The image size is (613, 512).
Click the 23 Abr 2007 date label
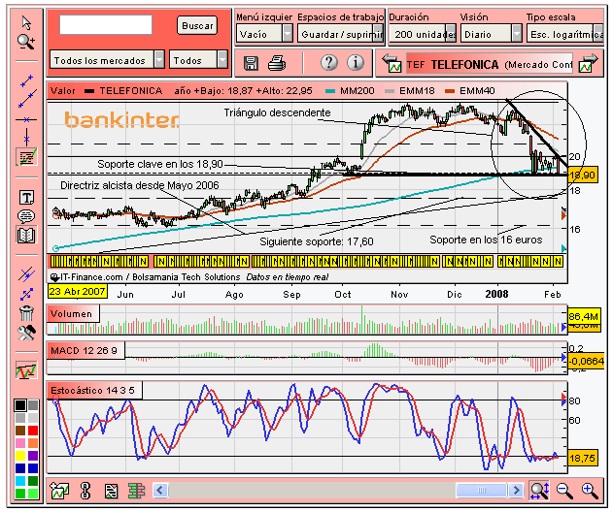(78, 291)
